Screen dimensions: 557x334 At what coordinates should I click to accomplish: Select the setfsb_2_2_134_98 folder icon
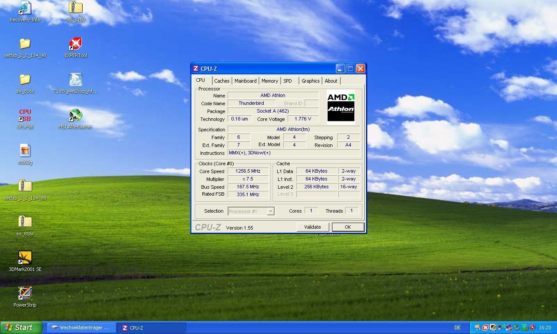point(25,47)
